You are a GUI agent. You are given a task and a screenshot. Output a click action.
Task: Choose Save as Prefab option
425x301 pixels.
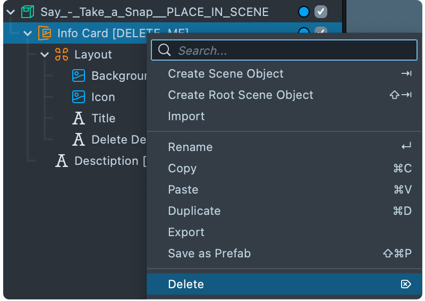(x=209, y=253)
